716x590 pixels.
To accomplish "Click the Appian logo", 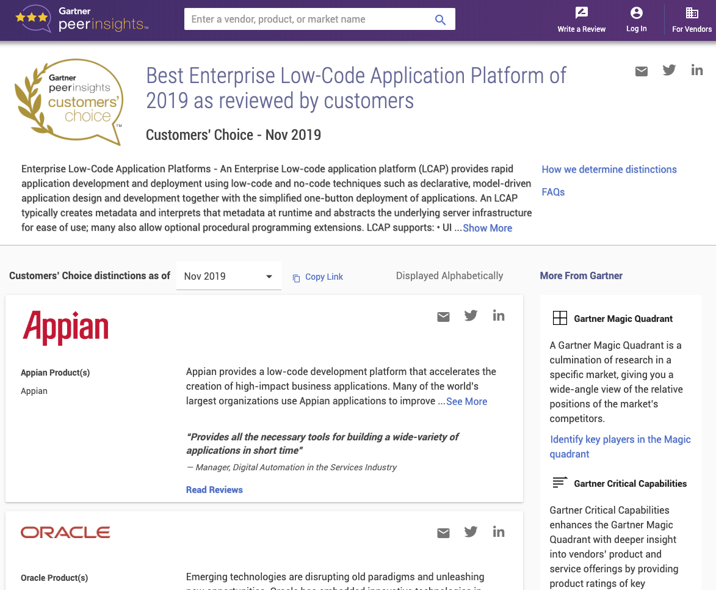I will coord(66,327).
